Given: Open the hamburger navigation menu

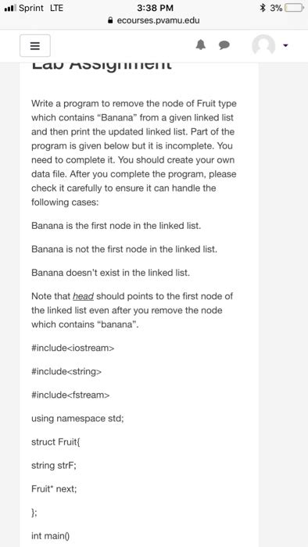Looking at the screenshot, I should pos(35,45).
